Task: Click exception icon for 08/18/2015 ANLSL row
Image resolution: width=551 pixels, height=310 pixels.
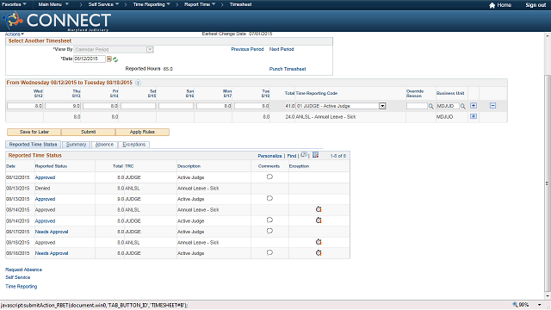Action: [319, 242]
